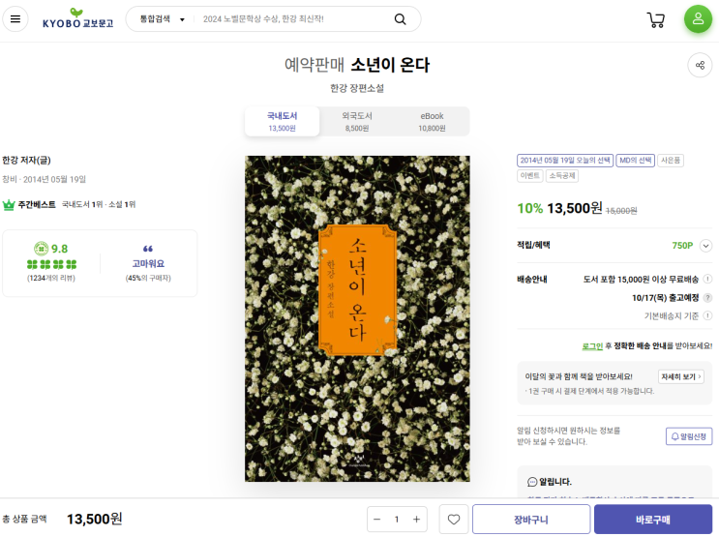
Task: Click the 1234개의 리뷰 count
Action: click(x=51, y=278)
